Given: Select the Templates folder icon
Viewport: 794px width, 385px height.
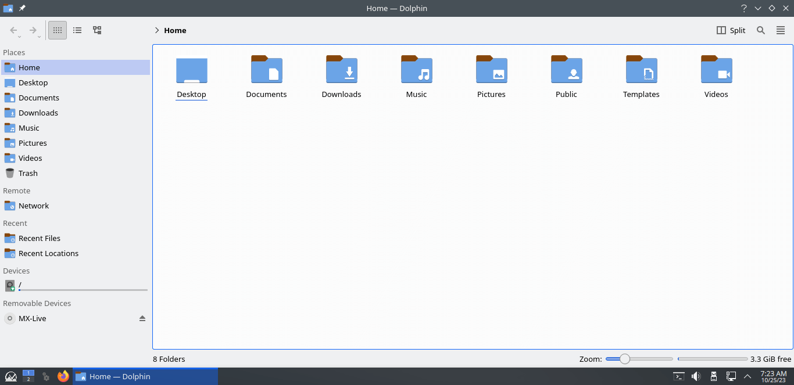Looking at the screenshot, I should [x=642, y=70].
